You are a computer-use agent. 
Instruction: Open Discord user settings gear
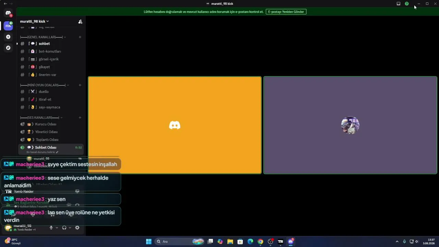click(77, 227)
